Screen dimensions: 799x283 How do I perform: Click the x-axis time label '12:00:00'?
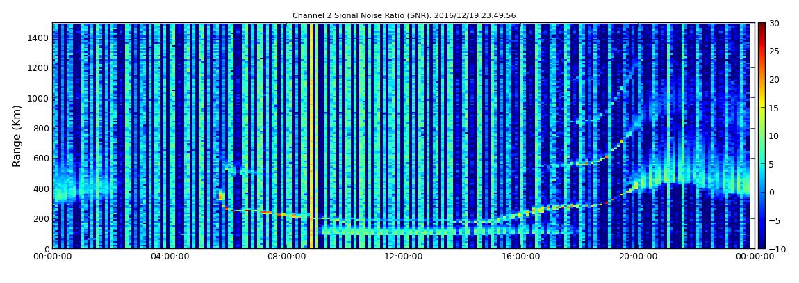[x=402, y=257]
